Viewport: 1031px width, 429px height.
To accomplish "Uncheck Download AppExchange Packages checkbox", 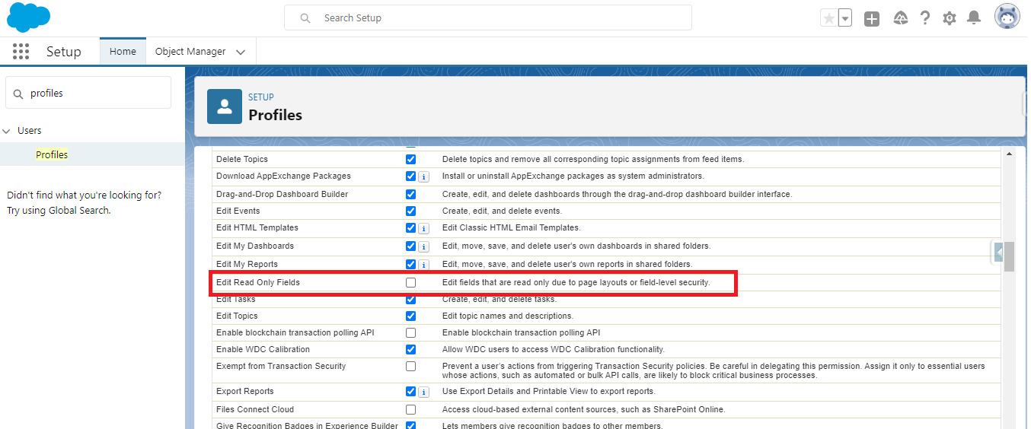I will tap(411, 176).
